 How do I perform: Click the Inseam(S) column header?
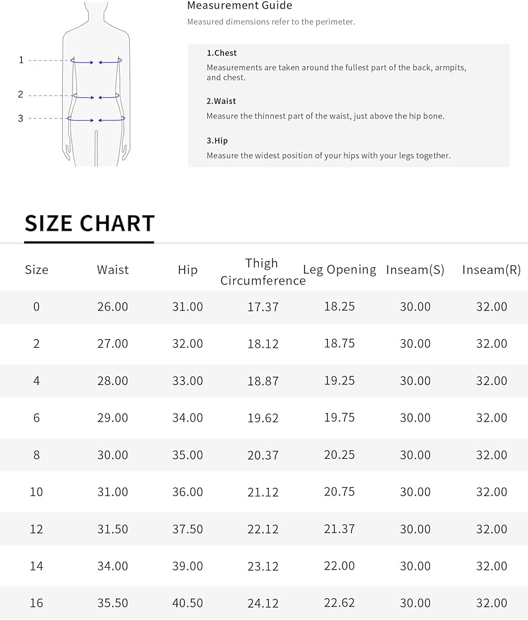coord(415,270)
